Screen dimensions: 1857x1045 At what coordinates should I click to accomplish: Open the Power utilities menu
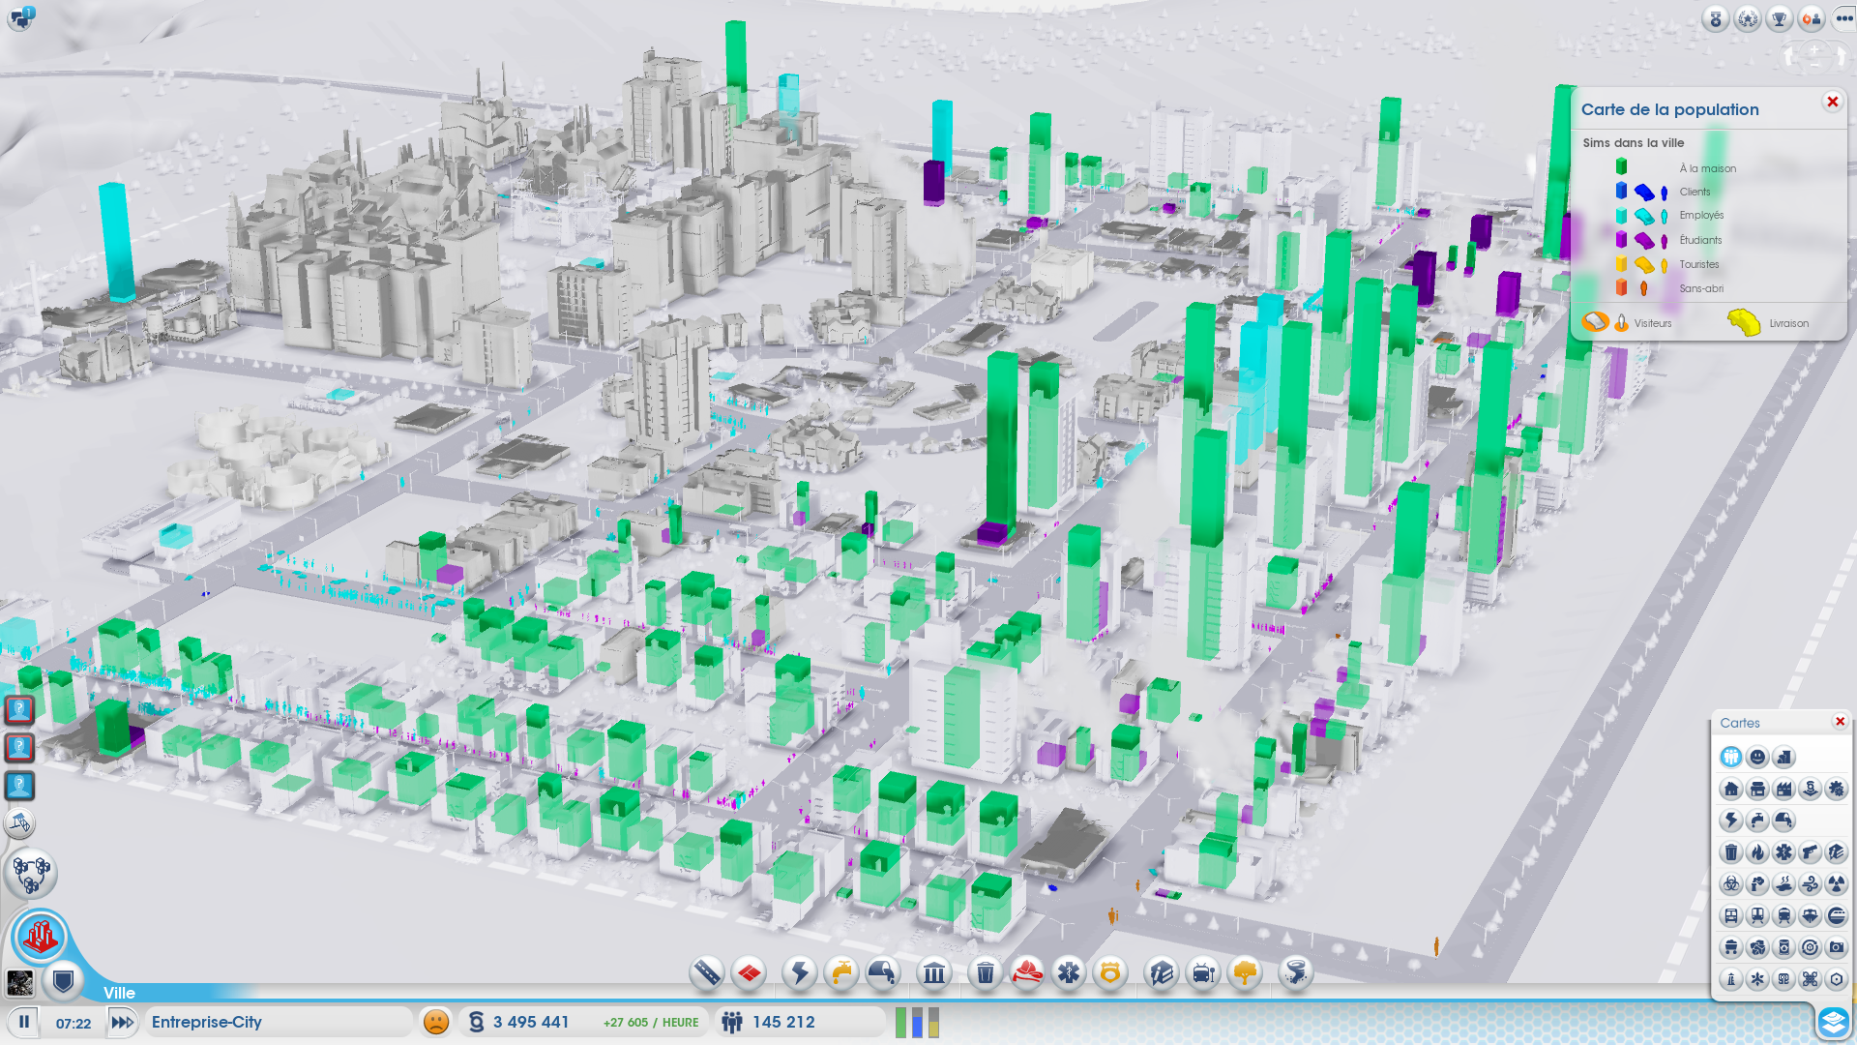(x=800, y=972)
